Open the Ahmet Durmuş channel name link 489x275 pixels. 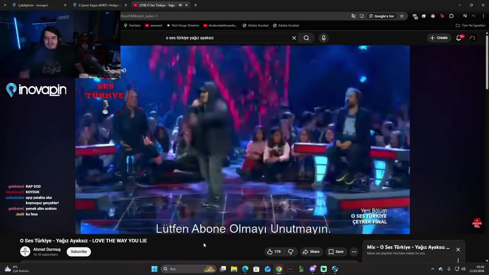pyautogui.click(x=47, y=249)
